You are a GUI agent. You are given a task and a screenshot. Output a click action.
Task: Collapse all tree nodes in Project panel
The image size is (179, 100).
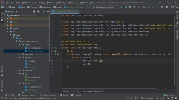[x=38, y=12]
